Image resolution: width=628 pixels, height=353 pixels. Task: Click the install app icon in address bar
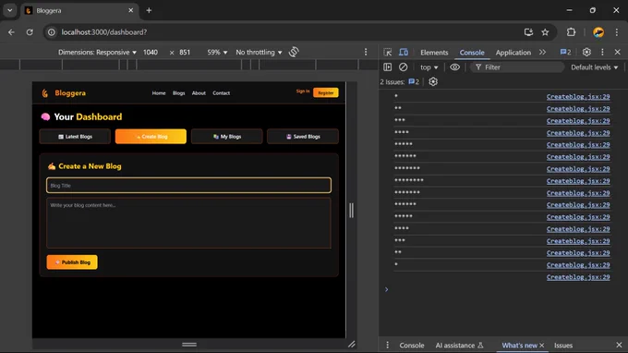pyautogui.click(x=528, y=32)
